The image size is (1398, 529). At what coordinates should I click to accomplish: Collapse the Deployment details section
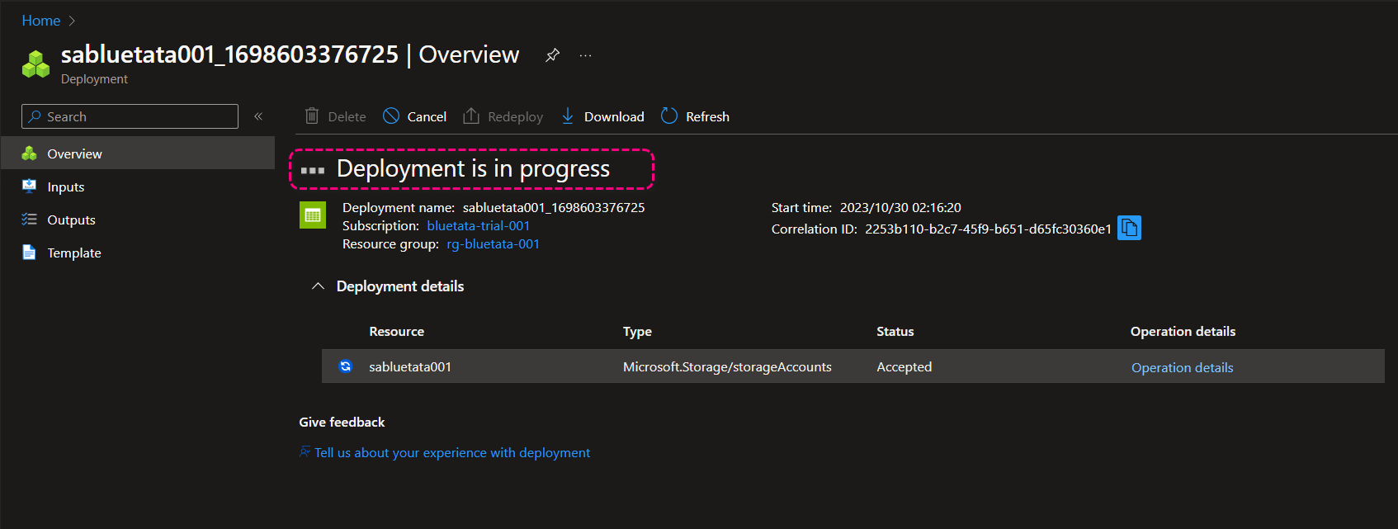318,286
